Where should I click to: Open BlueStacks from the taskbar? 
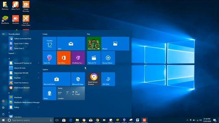[x=118, y=120]
